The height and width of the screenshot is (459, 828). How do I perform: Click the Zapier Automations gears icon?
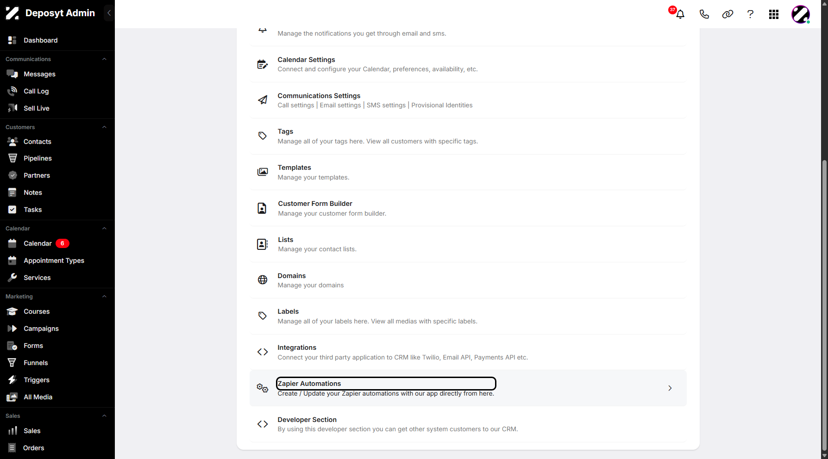point(263,388)
